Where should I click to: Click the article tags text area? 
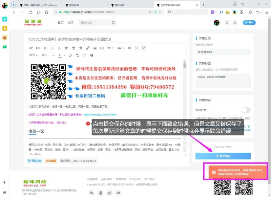tap(223, 81)
